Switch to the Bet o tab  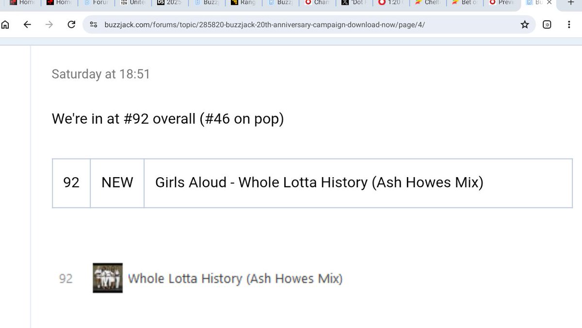(465, 2)
